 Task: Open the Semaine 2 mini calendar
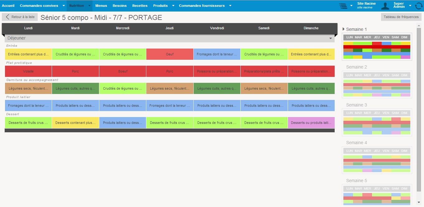[x=377, y=84]
